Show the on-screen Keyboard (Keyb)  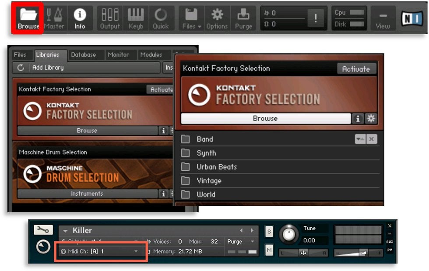[x=136, y=18]
